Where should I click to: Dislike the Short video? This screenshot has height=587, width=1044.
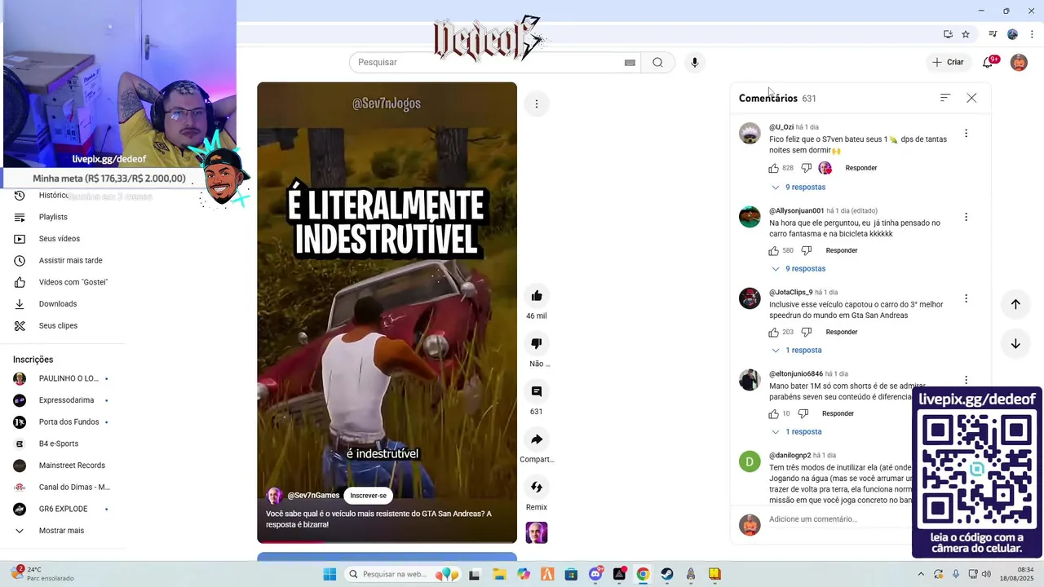tap(537, 343)
